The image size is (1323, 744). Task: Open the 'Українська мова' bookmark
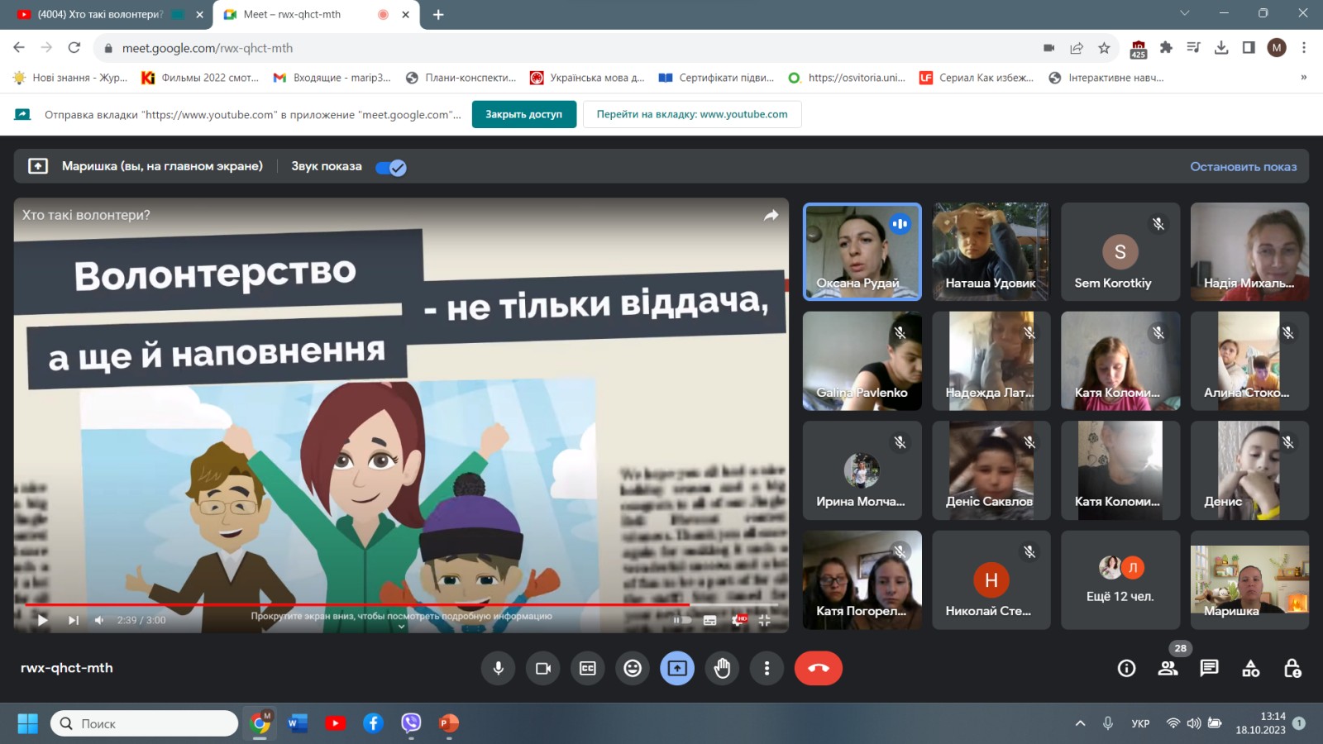coord(588,78)
